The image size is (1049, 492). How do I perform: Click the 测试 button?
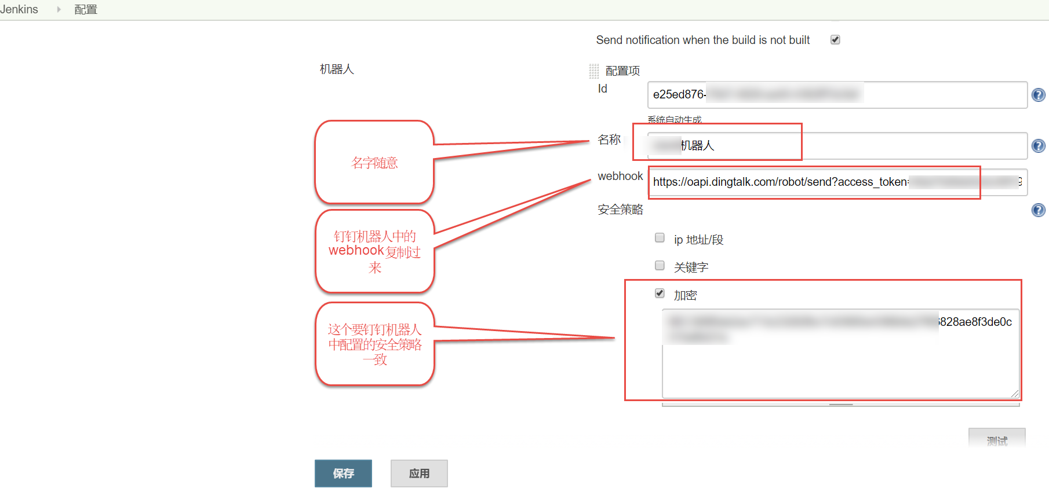click(996, 440)
